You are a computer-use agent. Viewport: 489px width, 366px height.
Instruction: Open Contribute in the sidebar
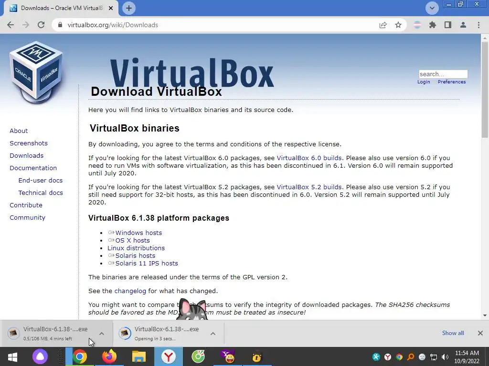coord(26,205)
